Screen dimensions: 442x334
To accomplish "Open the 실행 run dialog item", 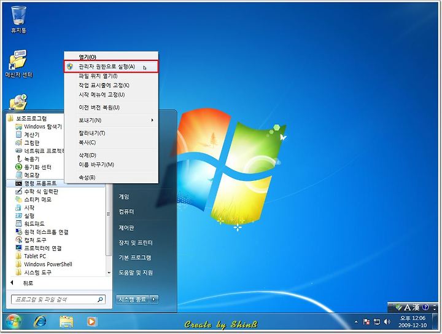I will [25, 216].
